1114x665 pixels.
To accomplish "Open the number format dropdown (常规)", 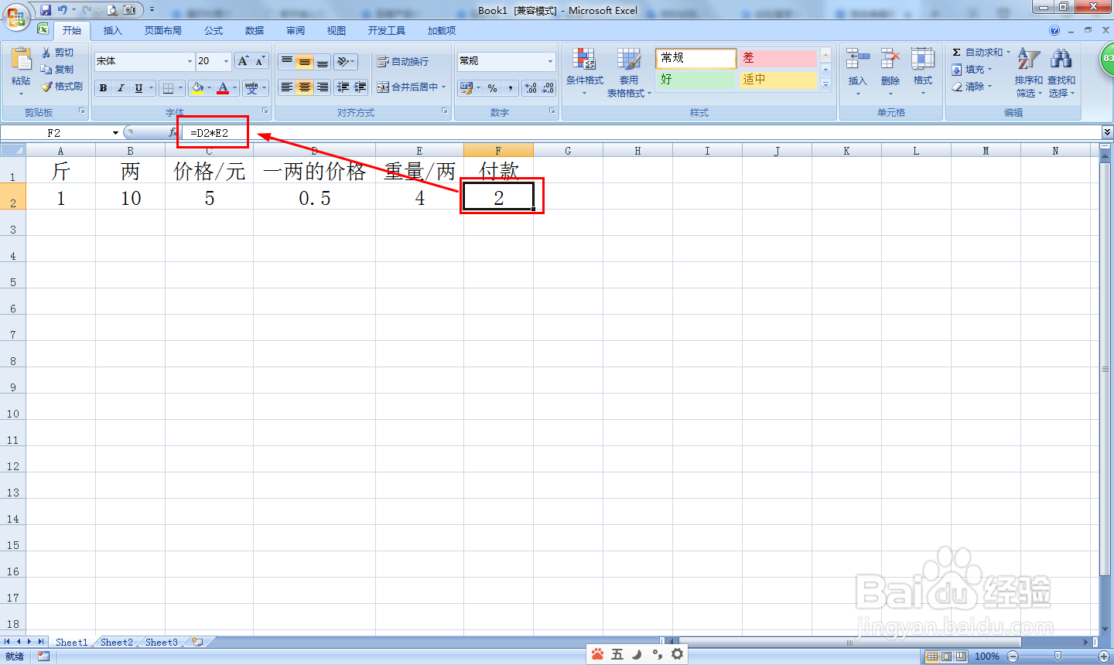I will pyautogui.click(x=551, y=61).
